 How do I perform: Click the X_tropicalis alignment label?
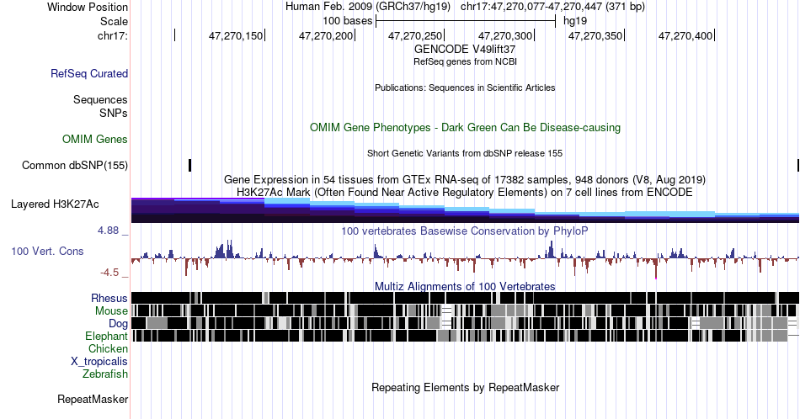click(x=99, y=362)
